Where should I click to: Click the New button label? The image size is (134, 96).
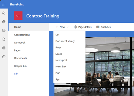click(x=62, y=27)
